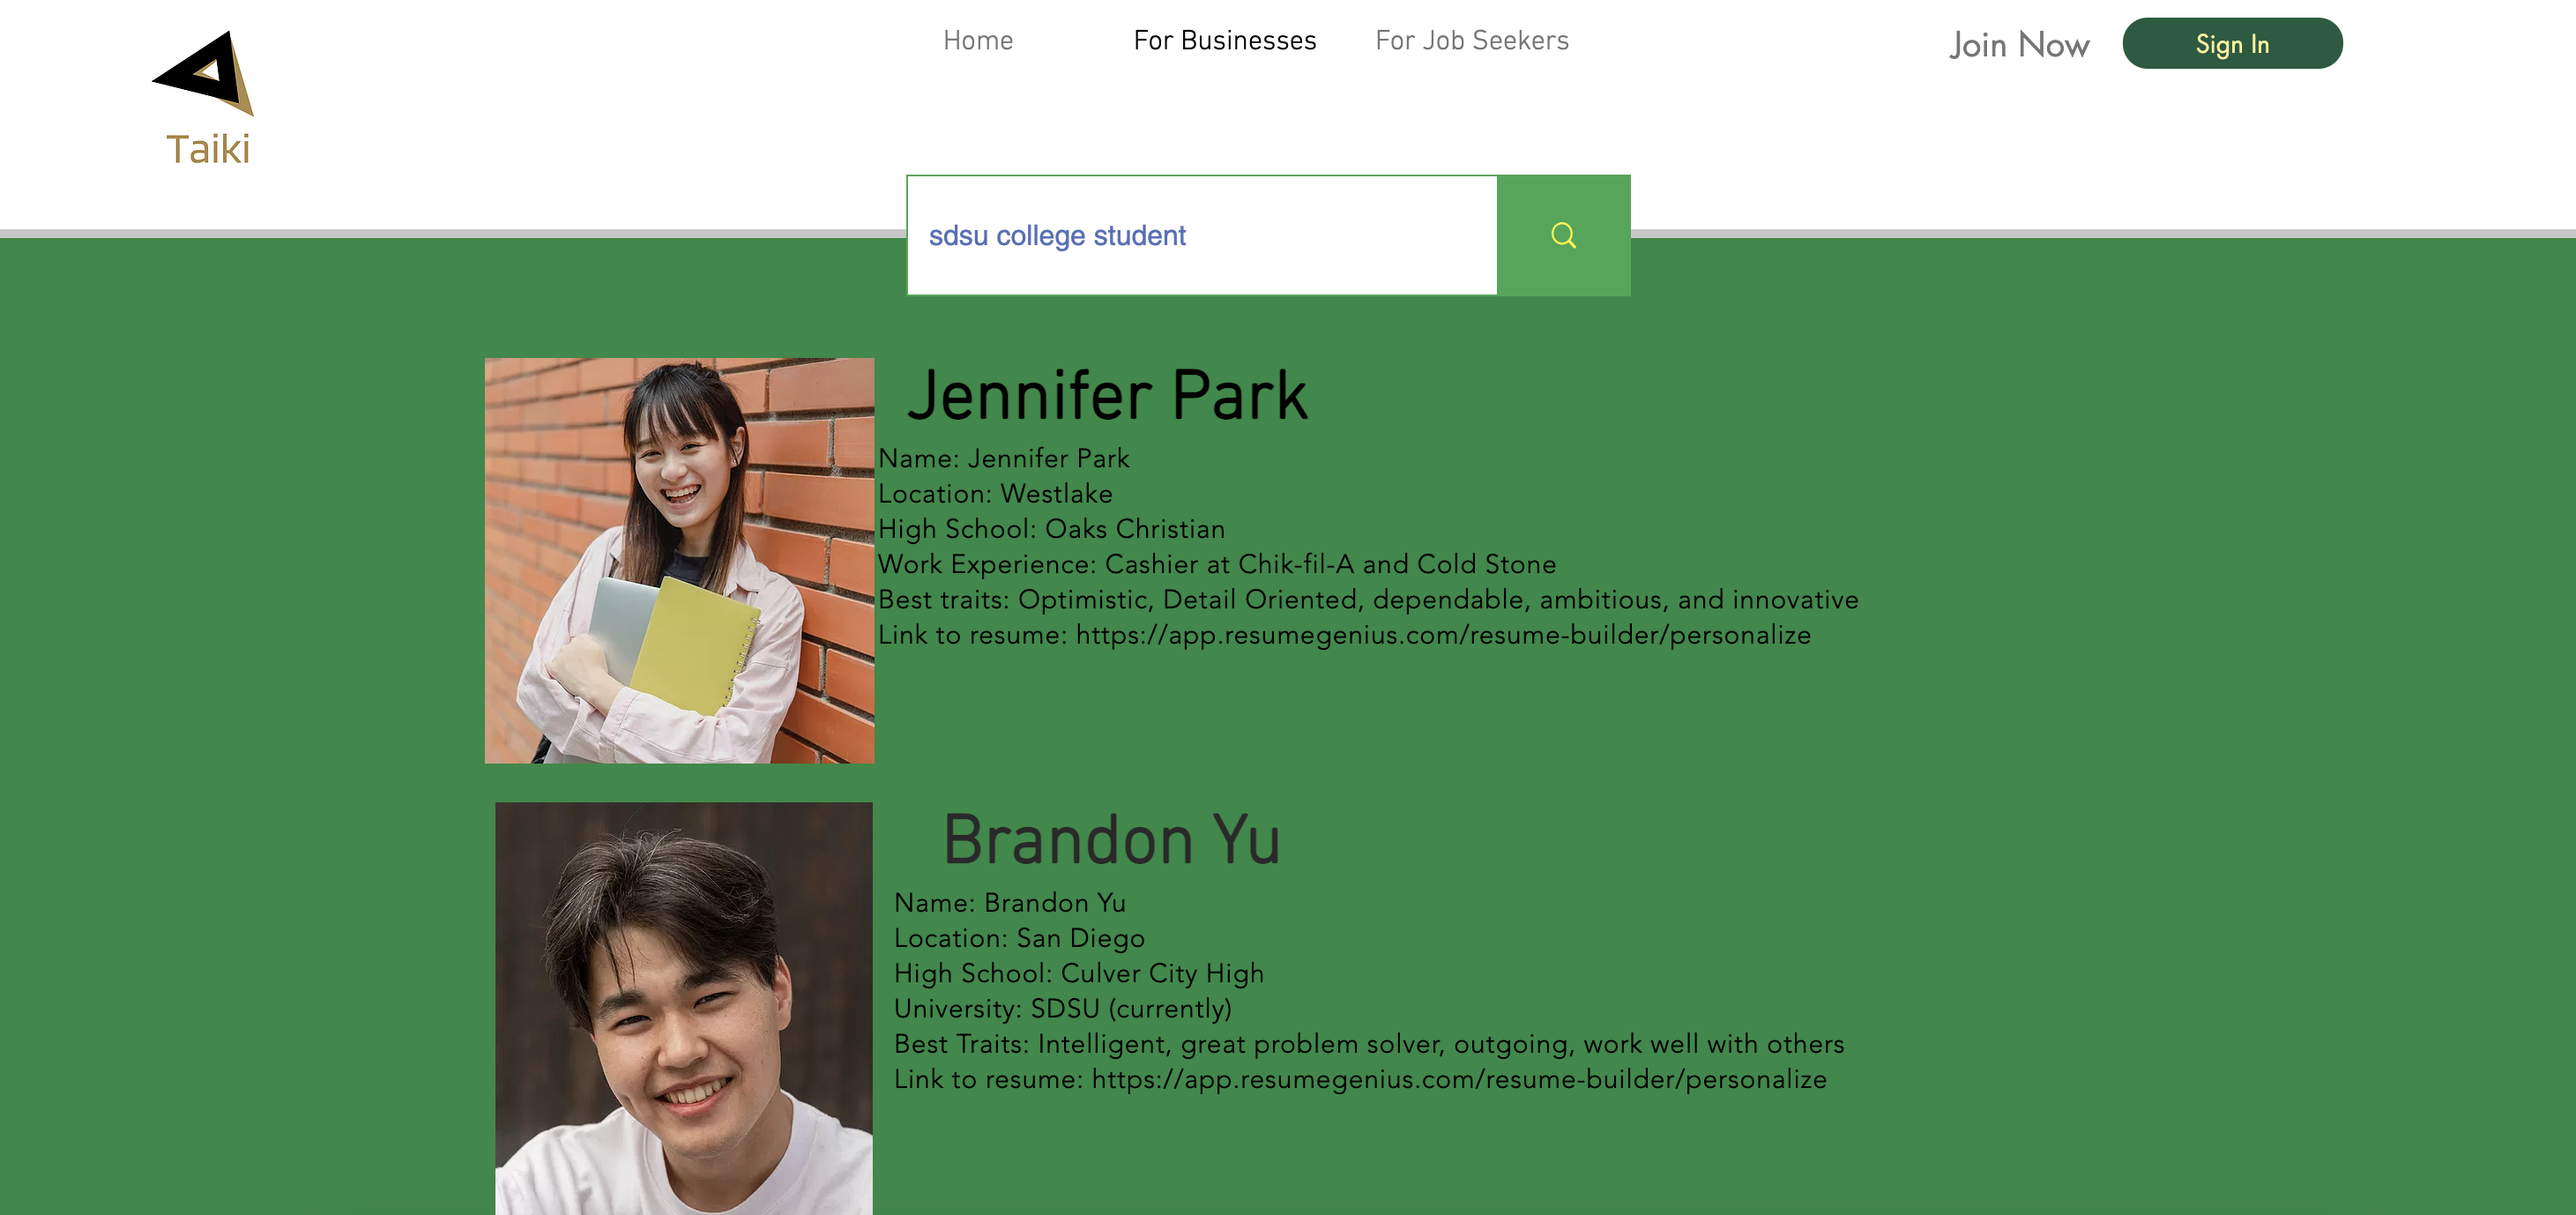
Task: Click Brandon's Best Traits line
Action: coord(1368,1044)
